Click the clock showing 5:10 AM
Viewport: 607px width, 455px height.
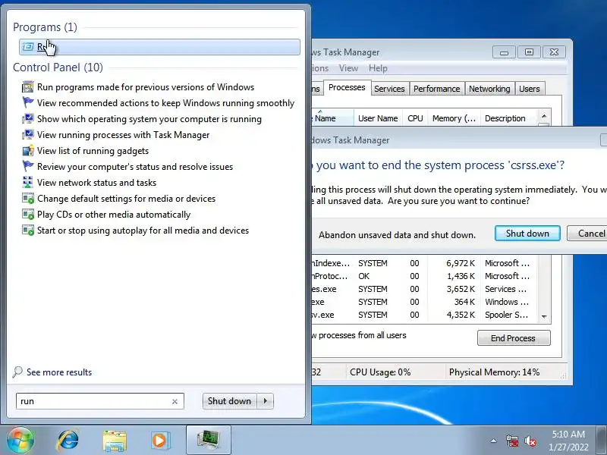568,434
